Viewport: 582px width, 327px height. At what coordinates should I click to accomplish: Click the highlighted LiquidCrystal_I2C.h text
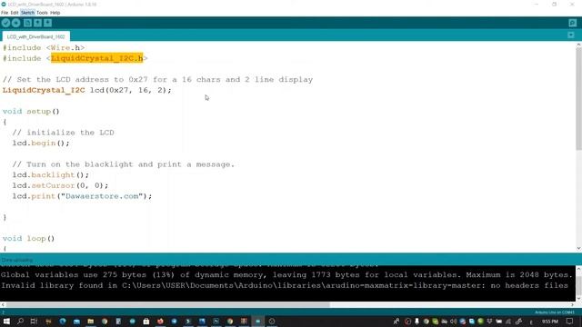97,58
